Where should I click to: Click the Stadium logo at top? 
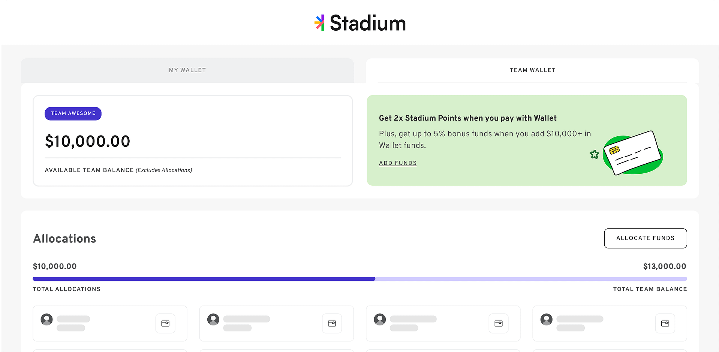[x=360, y=23]
